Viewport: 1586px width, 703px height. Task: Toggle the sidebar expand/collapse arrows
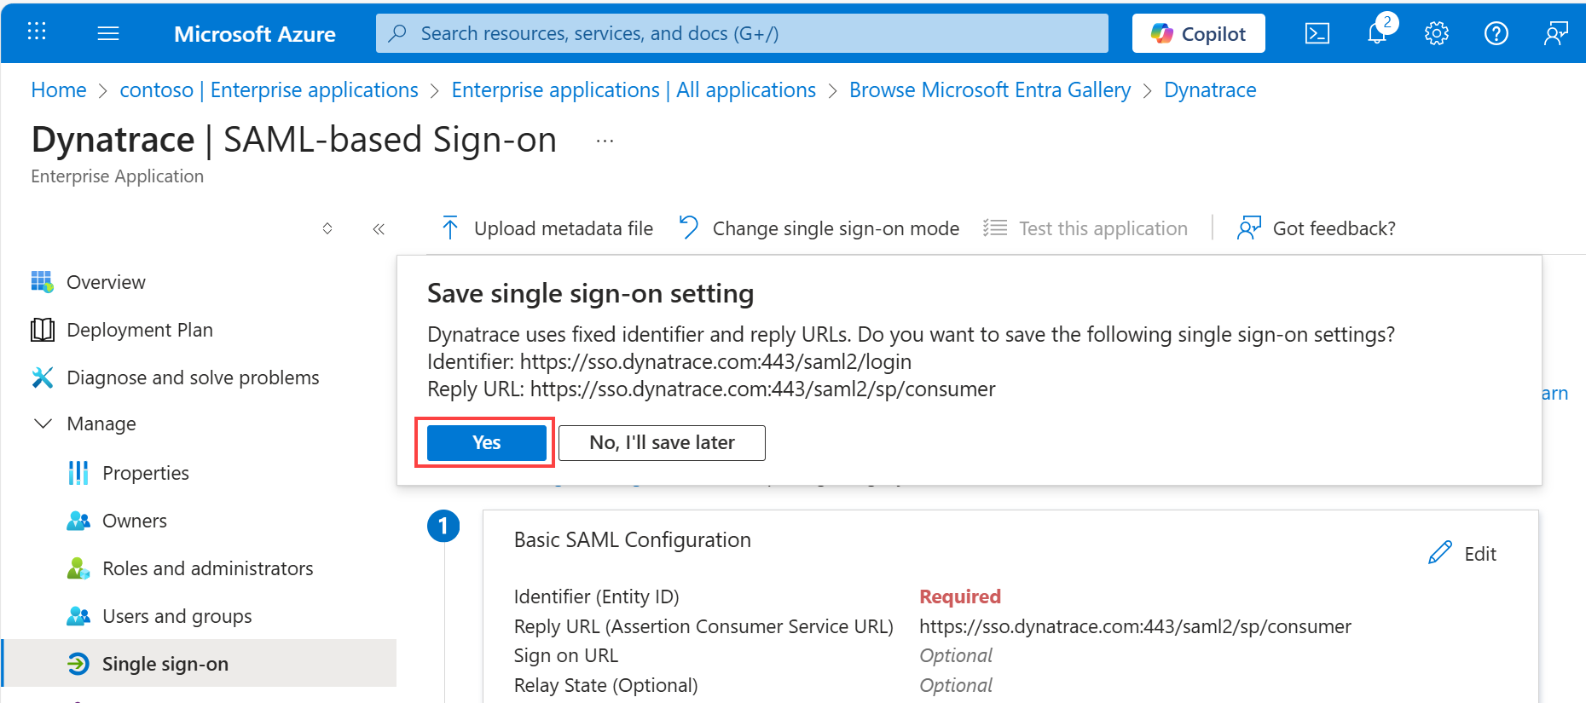(x=327, y=228)
